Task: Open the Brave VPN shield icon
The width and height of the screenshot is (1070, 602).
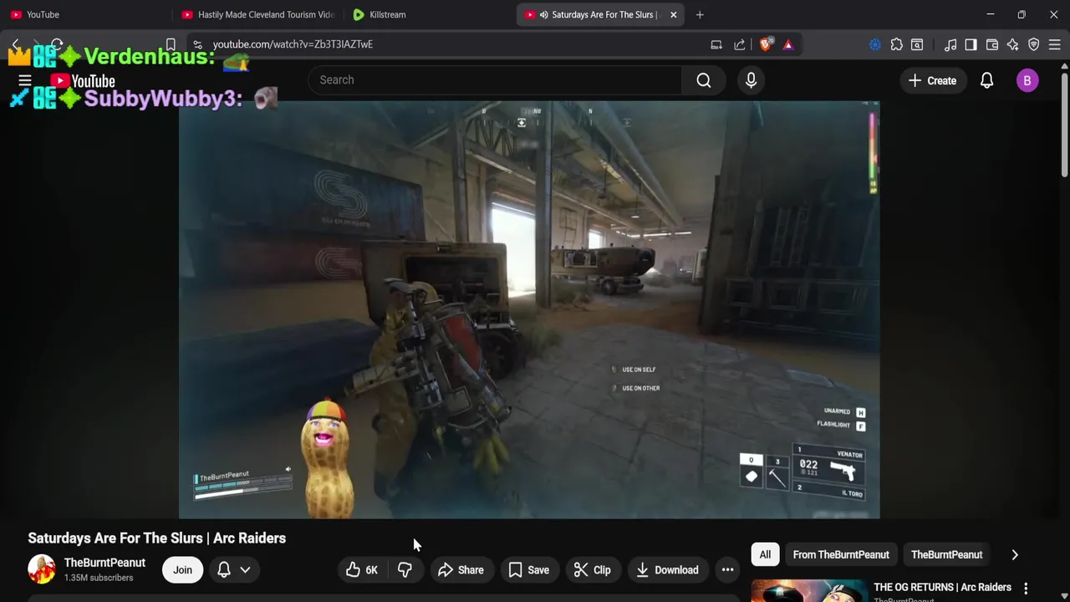Action: pos(1033,44)
